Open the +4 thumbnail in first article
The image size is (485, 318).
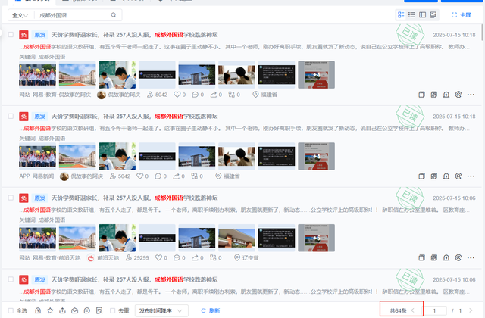(x=317, y=75)
